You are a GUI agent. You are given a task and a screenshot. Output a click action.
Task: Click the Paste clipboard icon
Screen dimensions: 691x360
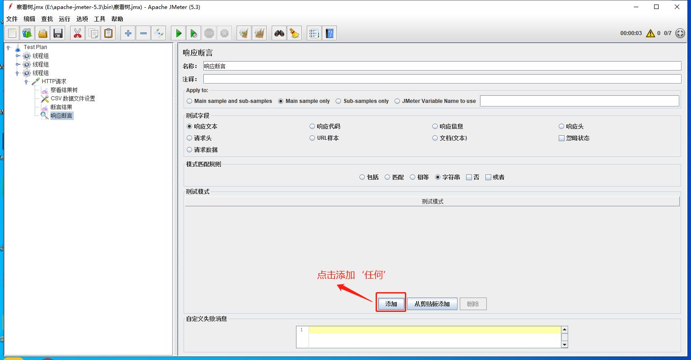[108, 33]
